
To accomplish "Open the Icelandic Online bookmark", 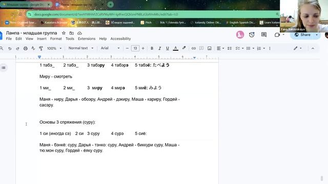I will (206, 22).
